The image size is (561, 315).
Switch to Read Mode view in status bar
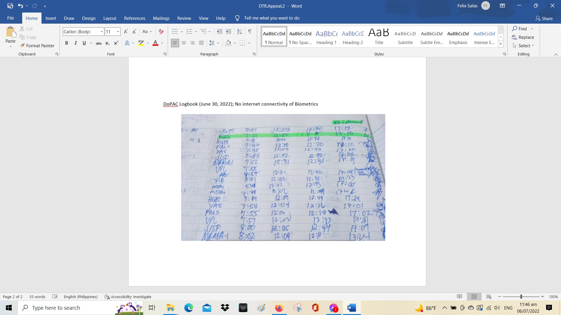point(459,297)
